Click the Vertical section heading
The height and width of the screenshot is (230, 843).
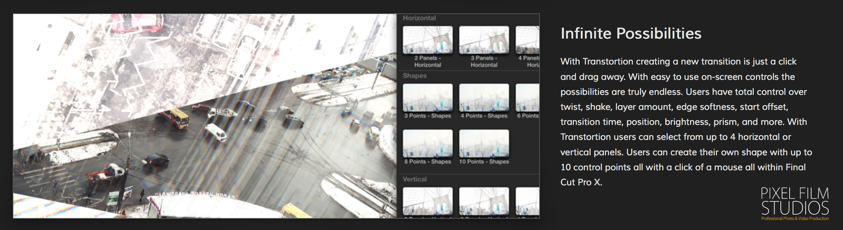coord(415,179)
